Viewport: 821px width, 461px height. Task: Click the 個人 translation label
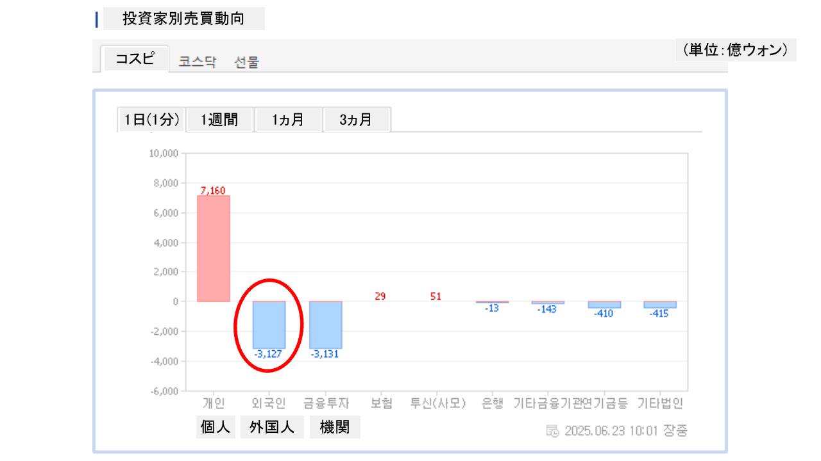coord(216,427)
